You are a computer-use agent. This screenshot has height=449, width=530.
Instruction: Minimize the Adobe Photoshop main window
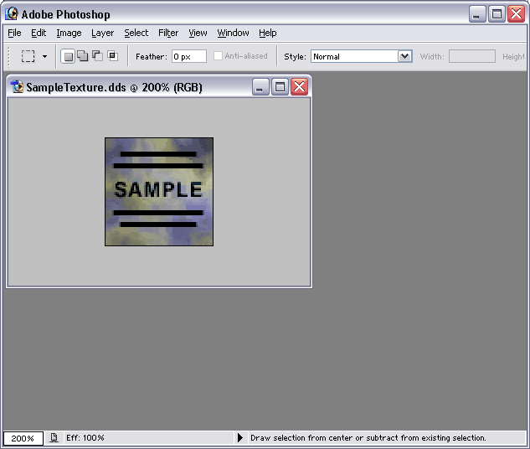[477, 14]
